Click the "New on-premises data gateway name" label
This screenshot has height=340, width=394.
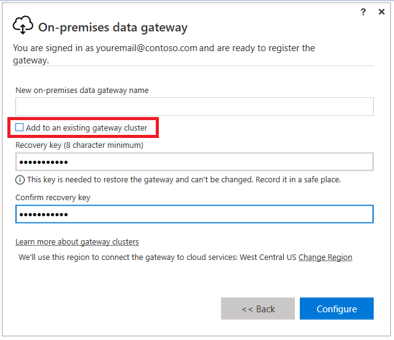[x=82, y=90]
